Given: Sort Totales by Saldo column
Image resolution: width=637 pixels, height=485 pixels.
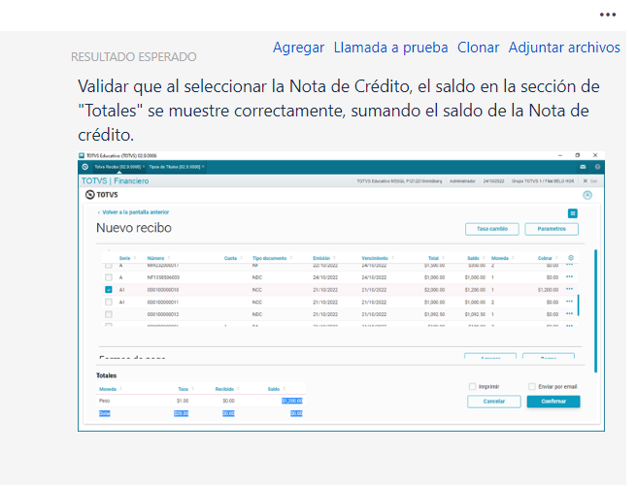Looking at the screenshot, I should (x=276, y=389).
